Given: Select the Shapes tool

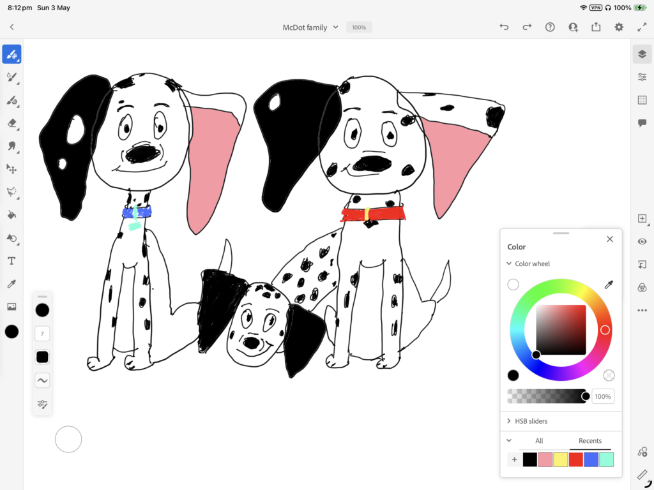Looking at the screenshot, I should click(11, 238).
